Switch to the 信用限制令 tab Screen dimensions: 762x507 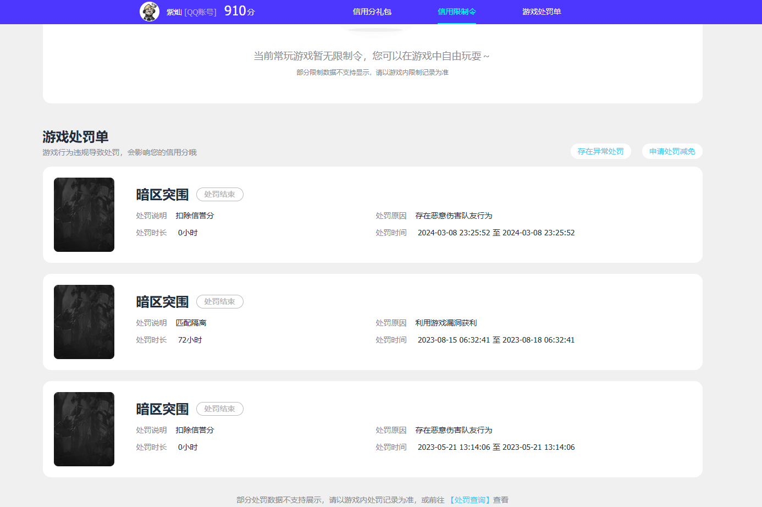(457, 12)
